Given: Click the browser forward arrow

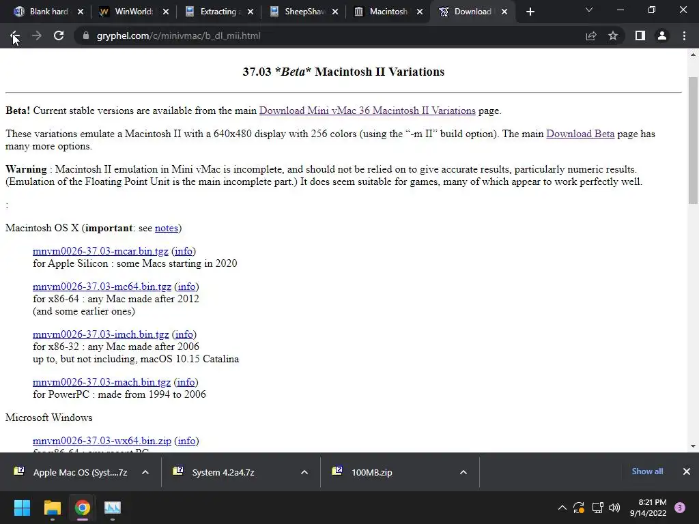Looking at the screenshot, I should point(37,36).
